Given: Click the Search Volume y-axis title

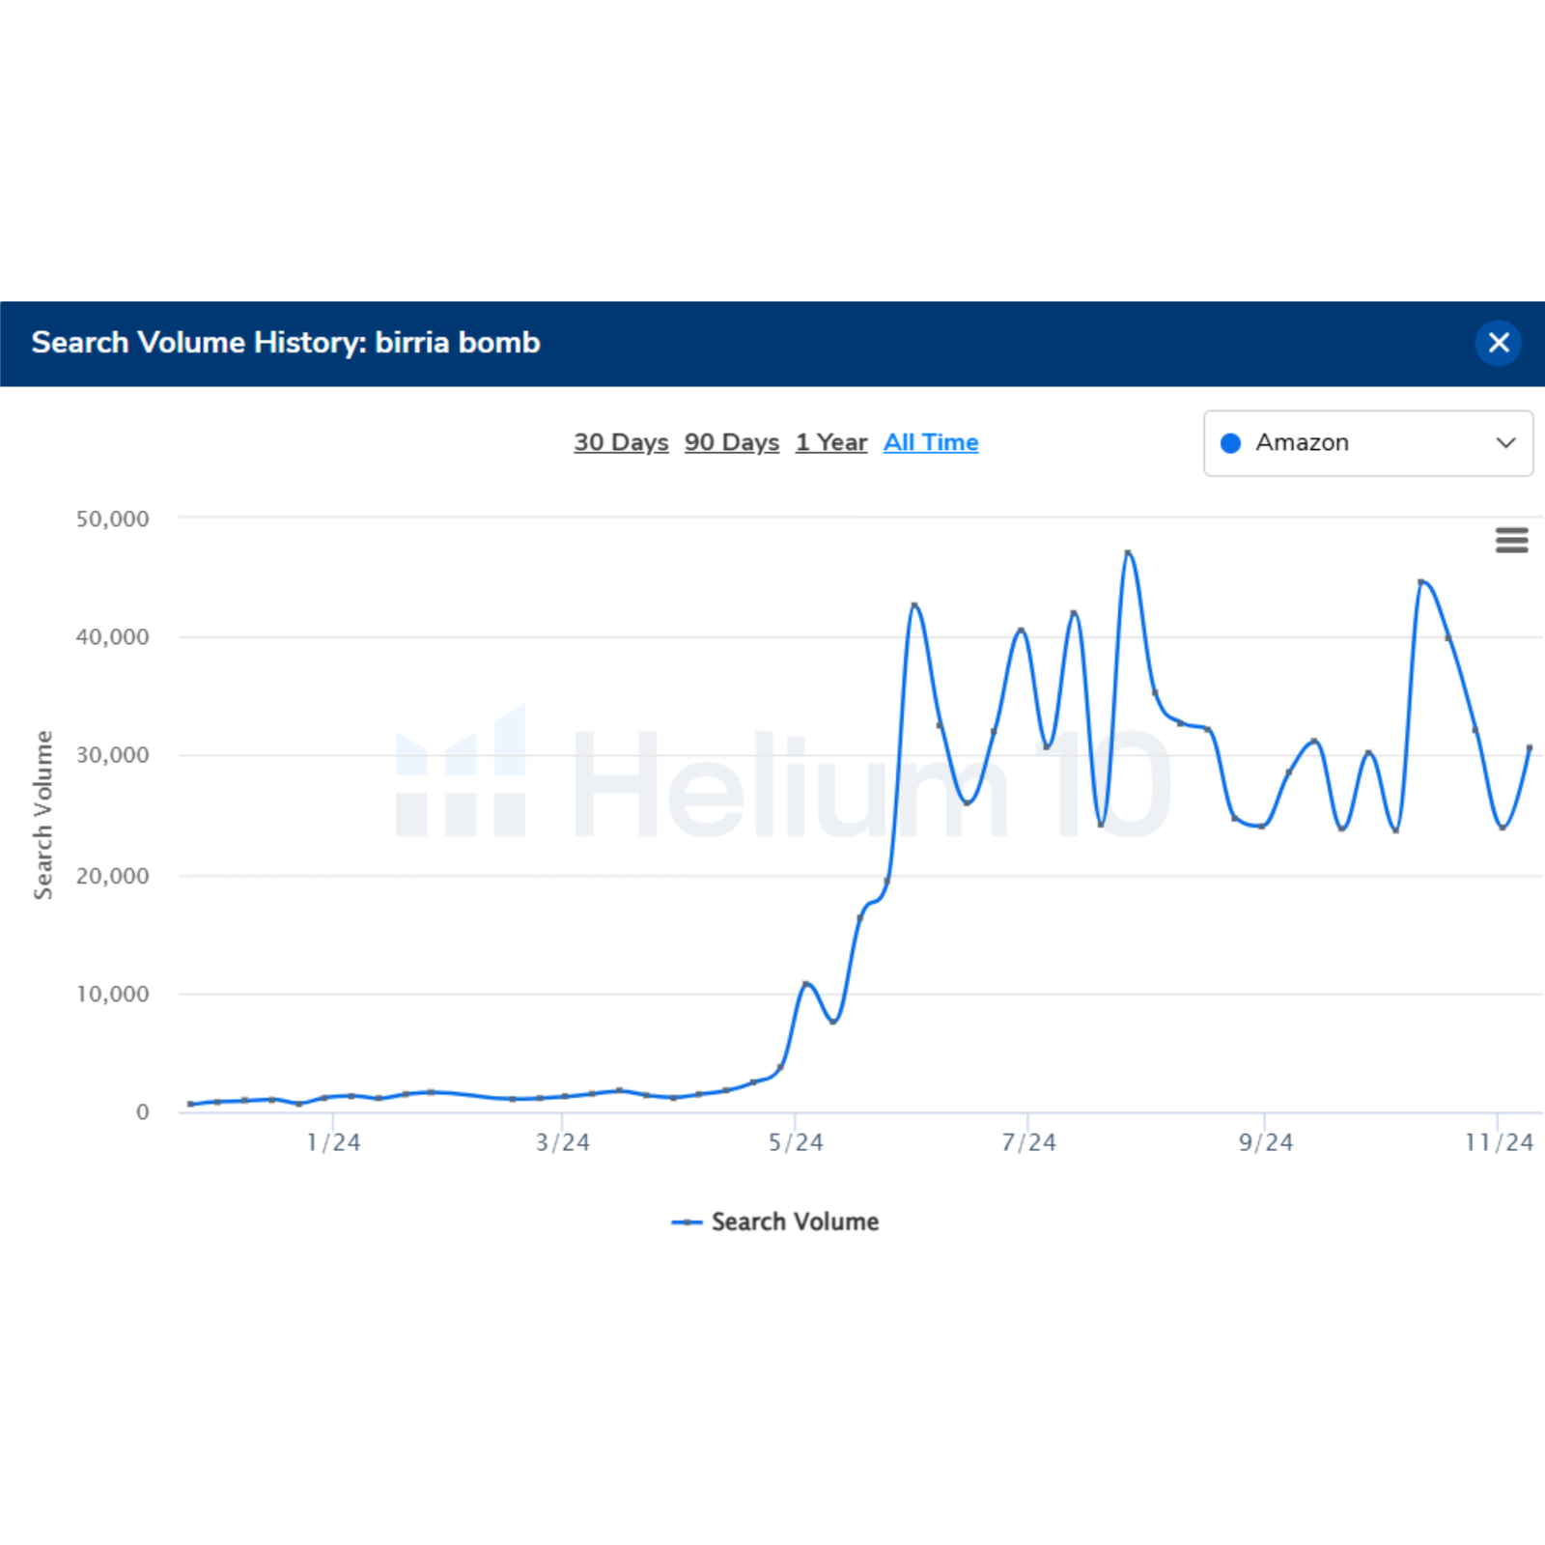Looking at the screenshot, I should pyautogui.click(x=42, y=815).
